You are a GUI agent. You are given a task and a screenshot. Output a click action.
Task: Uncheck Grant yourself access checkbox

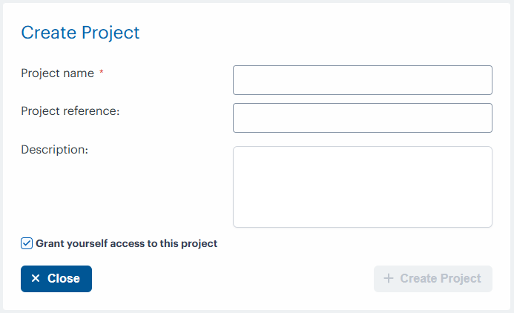27,243
